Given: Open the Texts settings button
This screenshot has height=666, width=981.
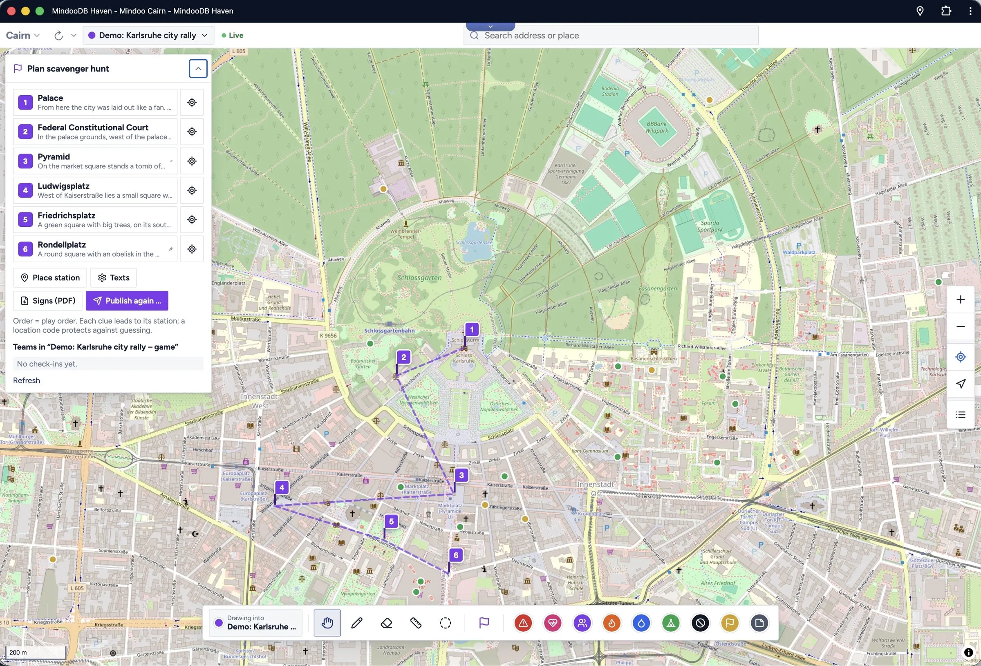Looking at the screenshot, I should [114, 278].
